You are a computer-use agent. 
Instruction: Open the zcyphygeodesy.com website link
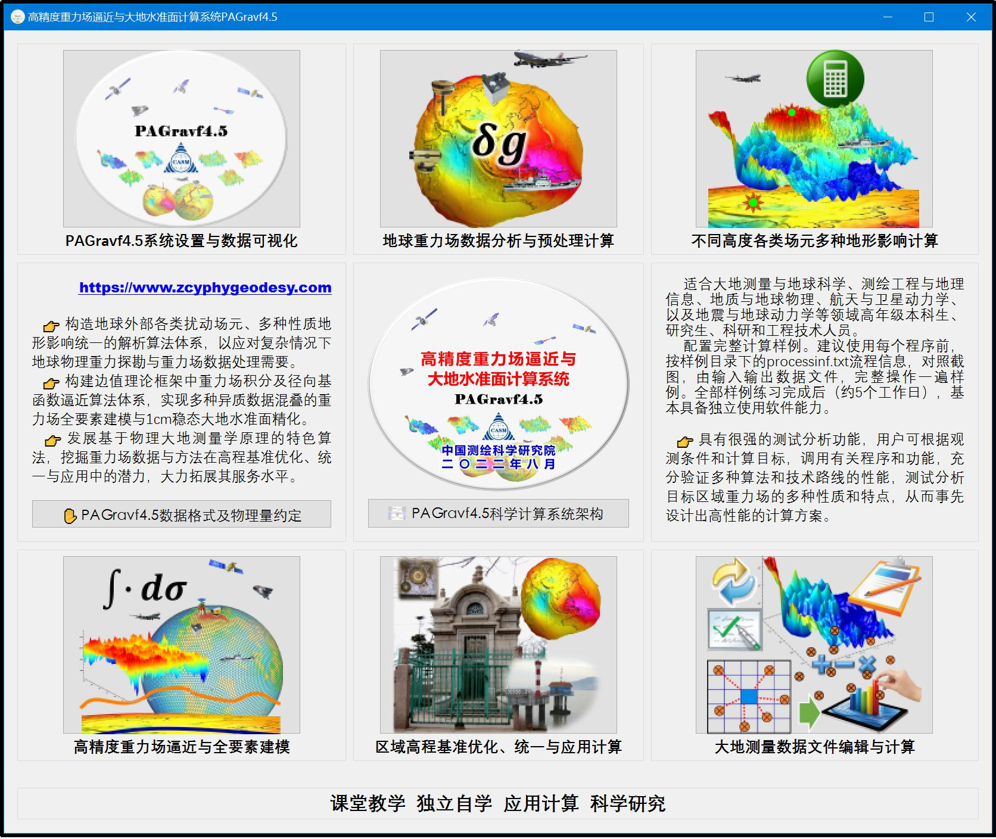205,288
